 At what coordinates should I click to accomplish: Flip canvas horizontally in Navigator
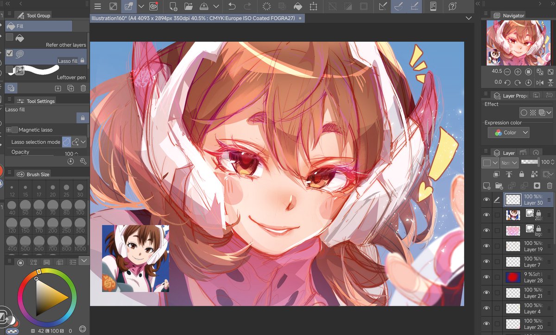coord(540,82)
